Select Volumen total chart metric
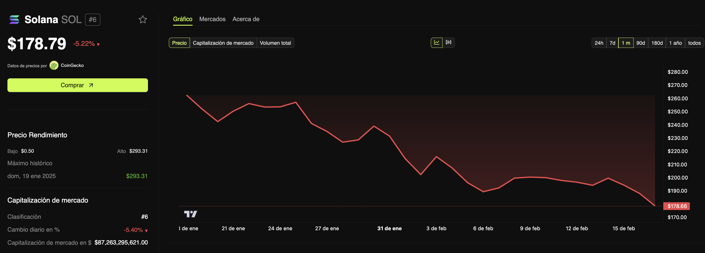 click(275, 43)
